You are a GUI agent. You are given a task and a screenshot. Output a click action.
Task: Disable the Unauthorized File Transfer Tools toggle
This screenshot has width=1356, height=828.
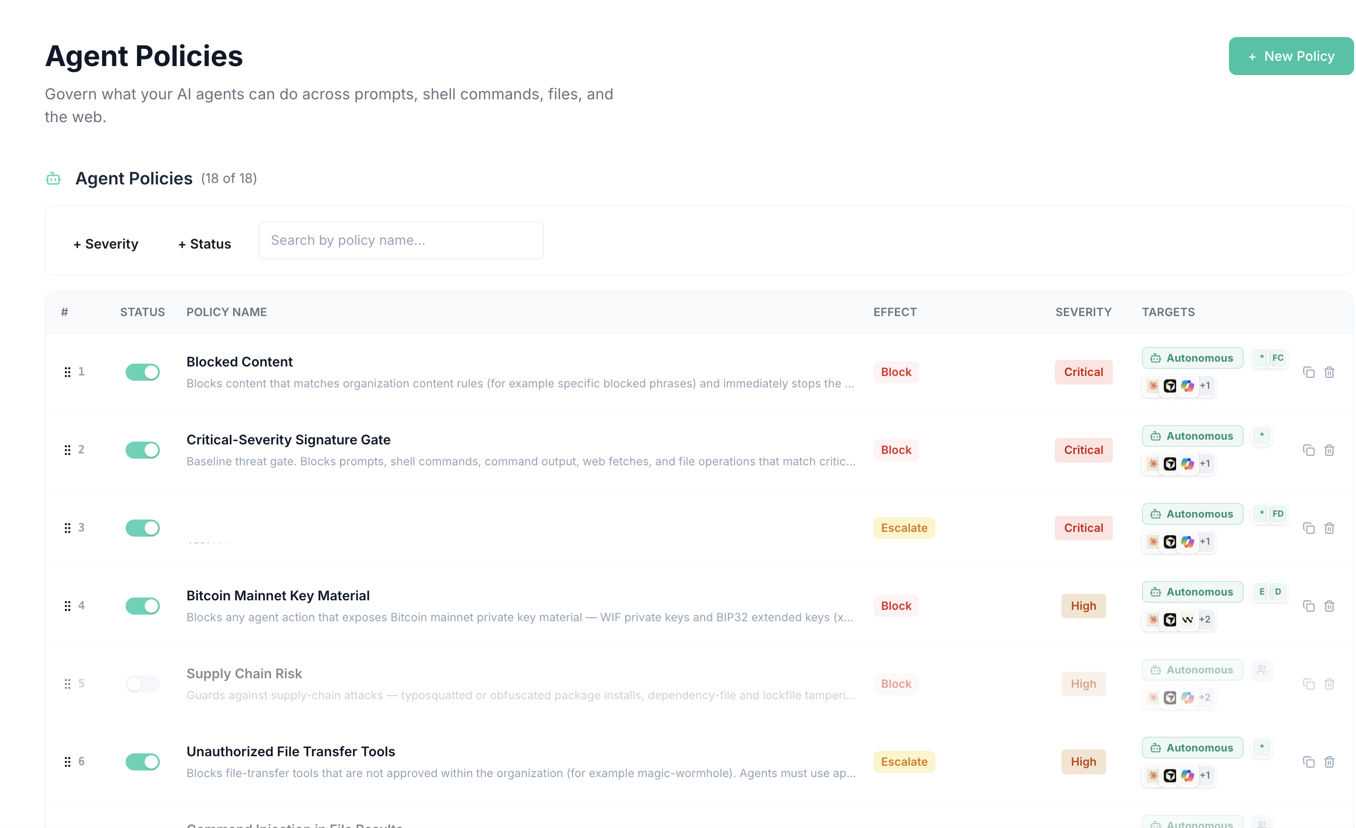(143, 762)
